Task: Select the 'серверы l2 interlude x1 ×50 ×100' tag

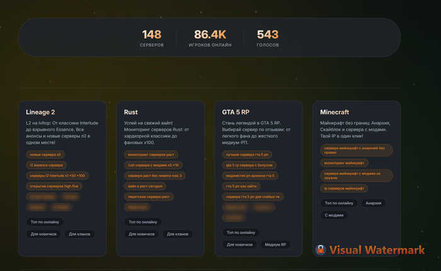Action: (57, 175)
